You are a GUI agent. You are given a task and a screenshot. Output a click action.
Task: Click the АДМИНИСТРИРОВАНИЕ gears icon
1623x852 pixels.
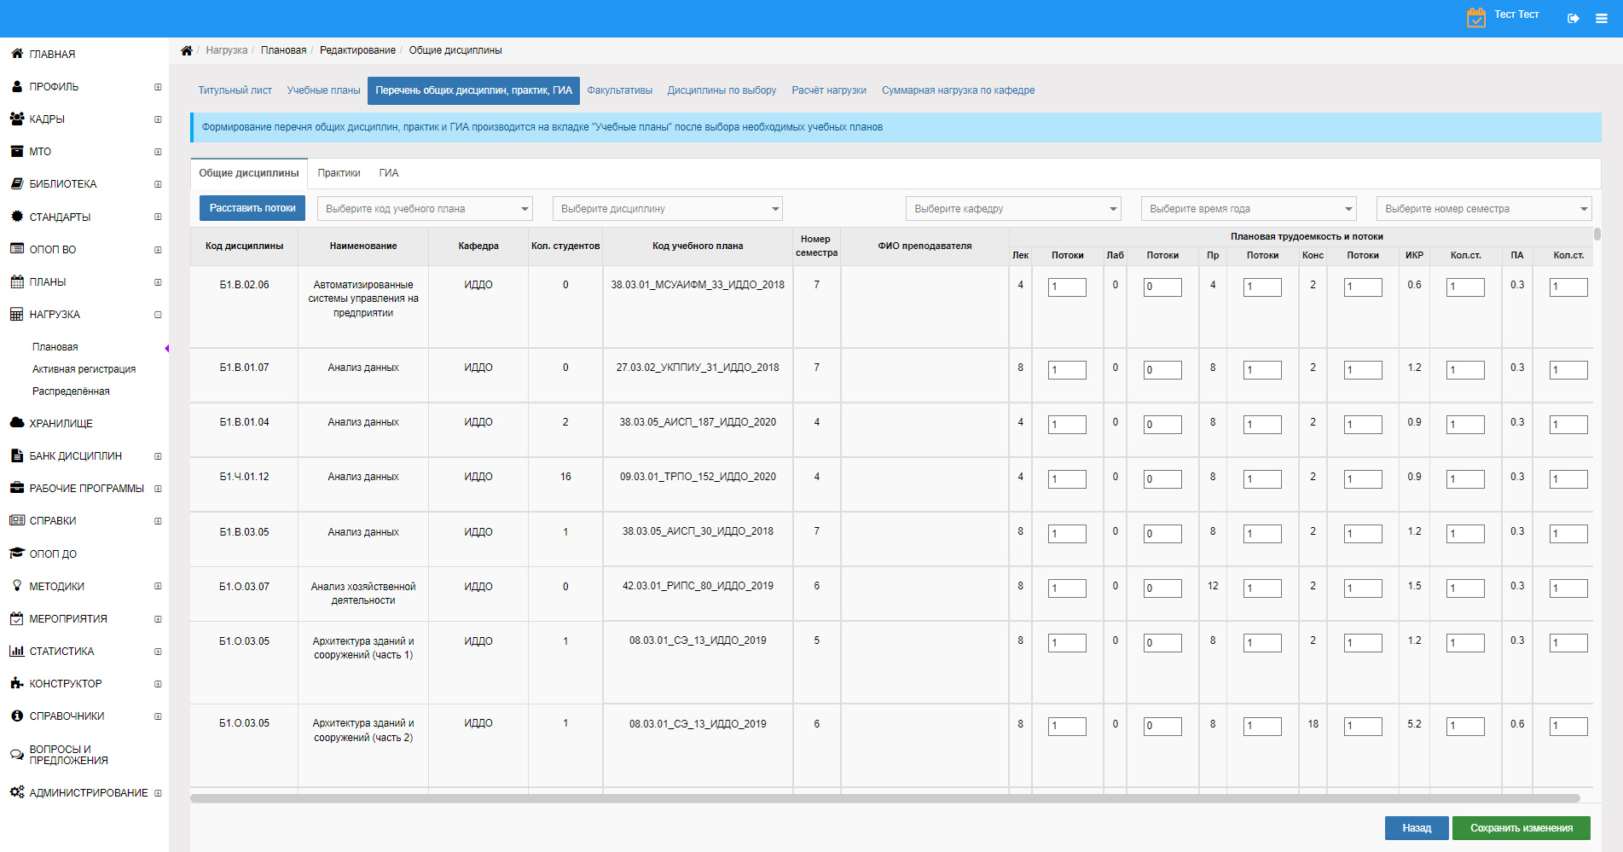tap(17, 792)
